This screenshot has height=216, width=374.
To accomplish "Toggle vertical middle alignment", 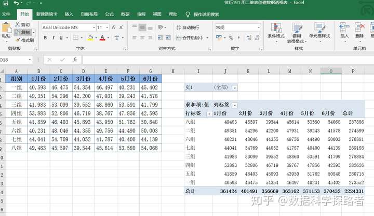I will click(142, 27).
